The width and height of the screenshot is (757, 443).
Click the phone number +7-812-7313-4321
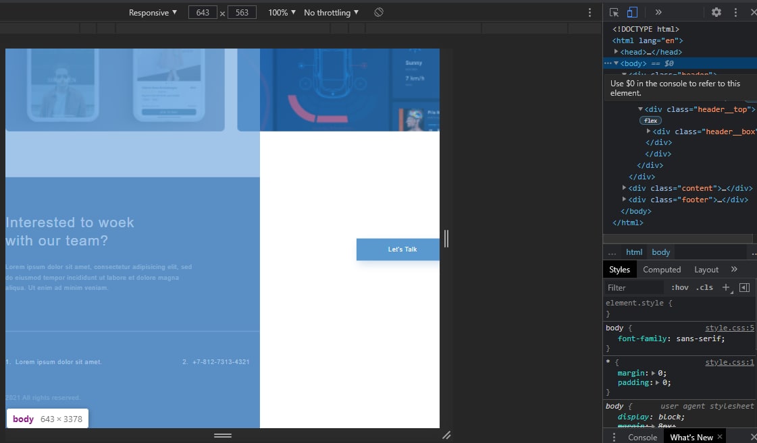pyautogui.click(x=221, y=362)
